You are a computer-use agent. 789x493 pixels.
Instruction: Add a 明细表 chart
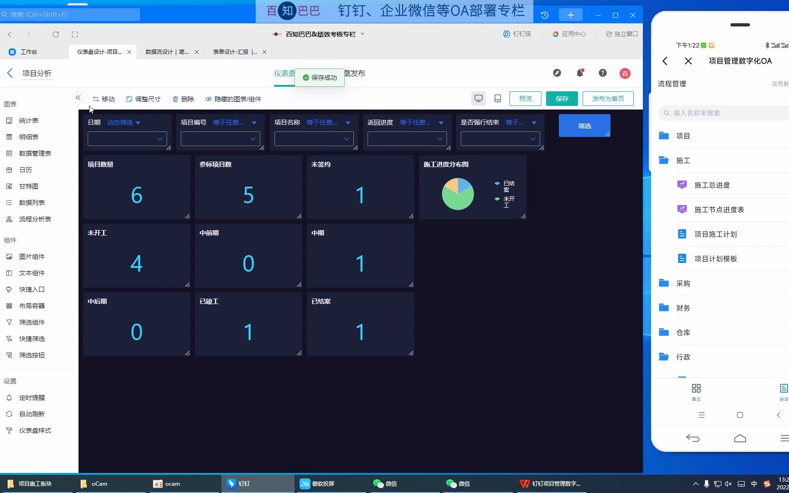click(28, 137)
